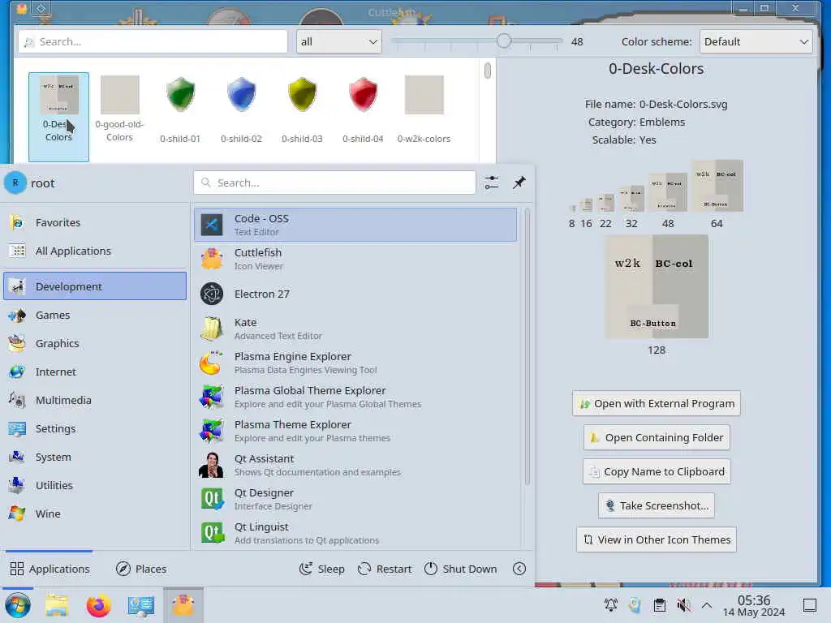Image resolution: width=831 pixels, height=623 pixels.
Task: Click the Restart button
Action: [385, 569]
